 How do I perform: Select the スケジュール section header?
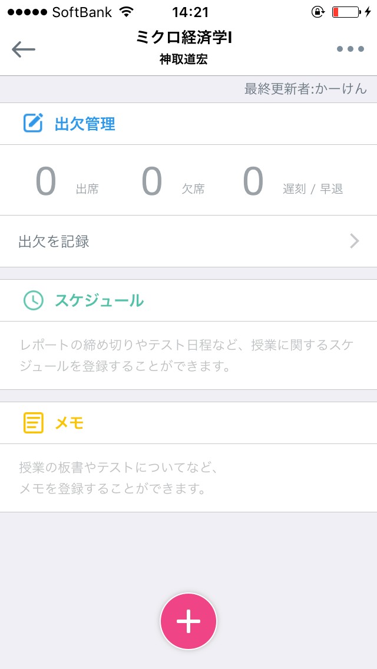point(99,300)
